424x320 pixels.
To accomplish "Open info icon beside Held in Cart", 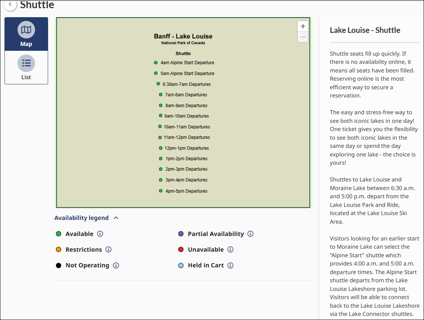I will click(230, 265).
